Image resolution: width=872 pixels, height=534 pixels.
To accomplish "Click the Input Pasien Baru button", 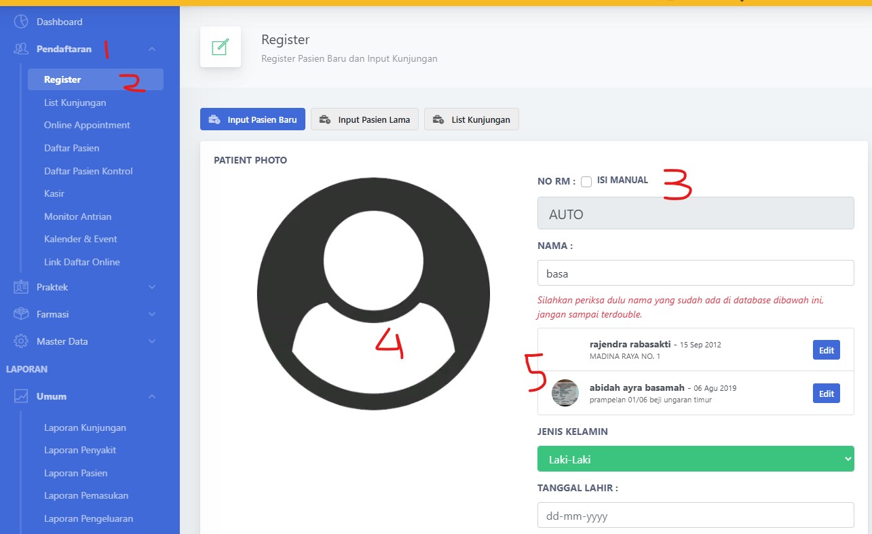I will click(252, 119).
